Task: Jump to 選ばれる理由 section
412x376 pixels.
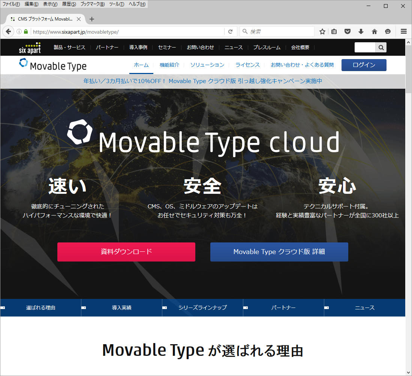Action: (x=41, y=308)
